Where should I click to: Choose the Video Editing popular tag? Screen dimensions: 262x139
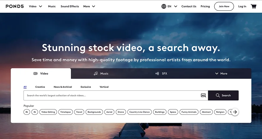pos(48,112)
